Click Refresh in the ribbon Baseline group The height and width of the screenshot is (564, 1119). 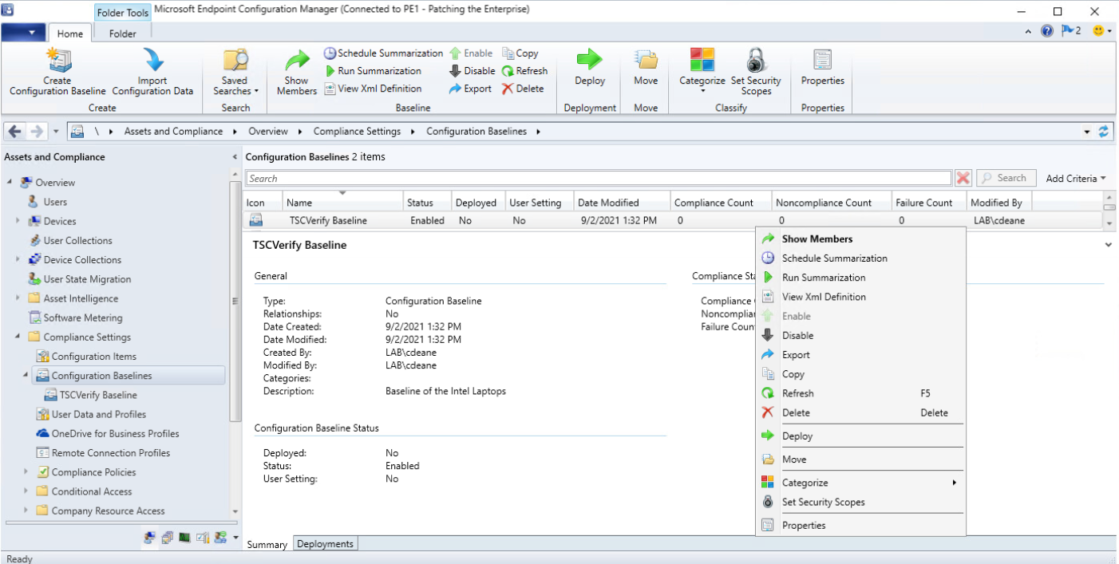524,71
